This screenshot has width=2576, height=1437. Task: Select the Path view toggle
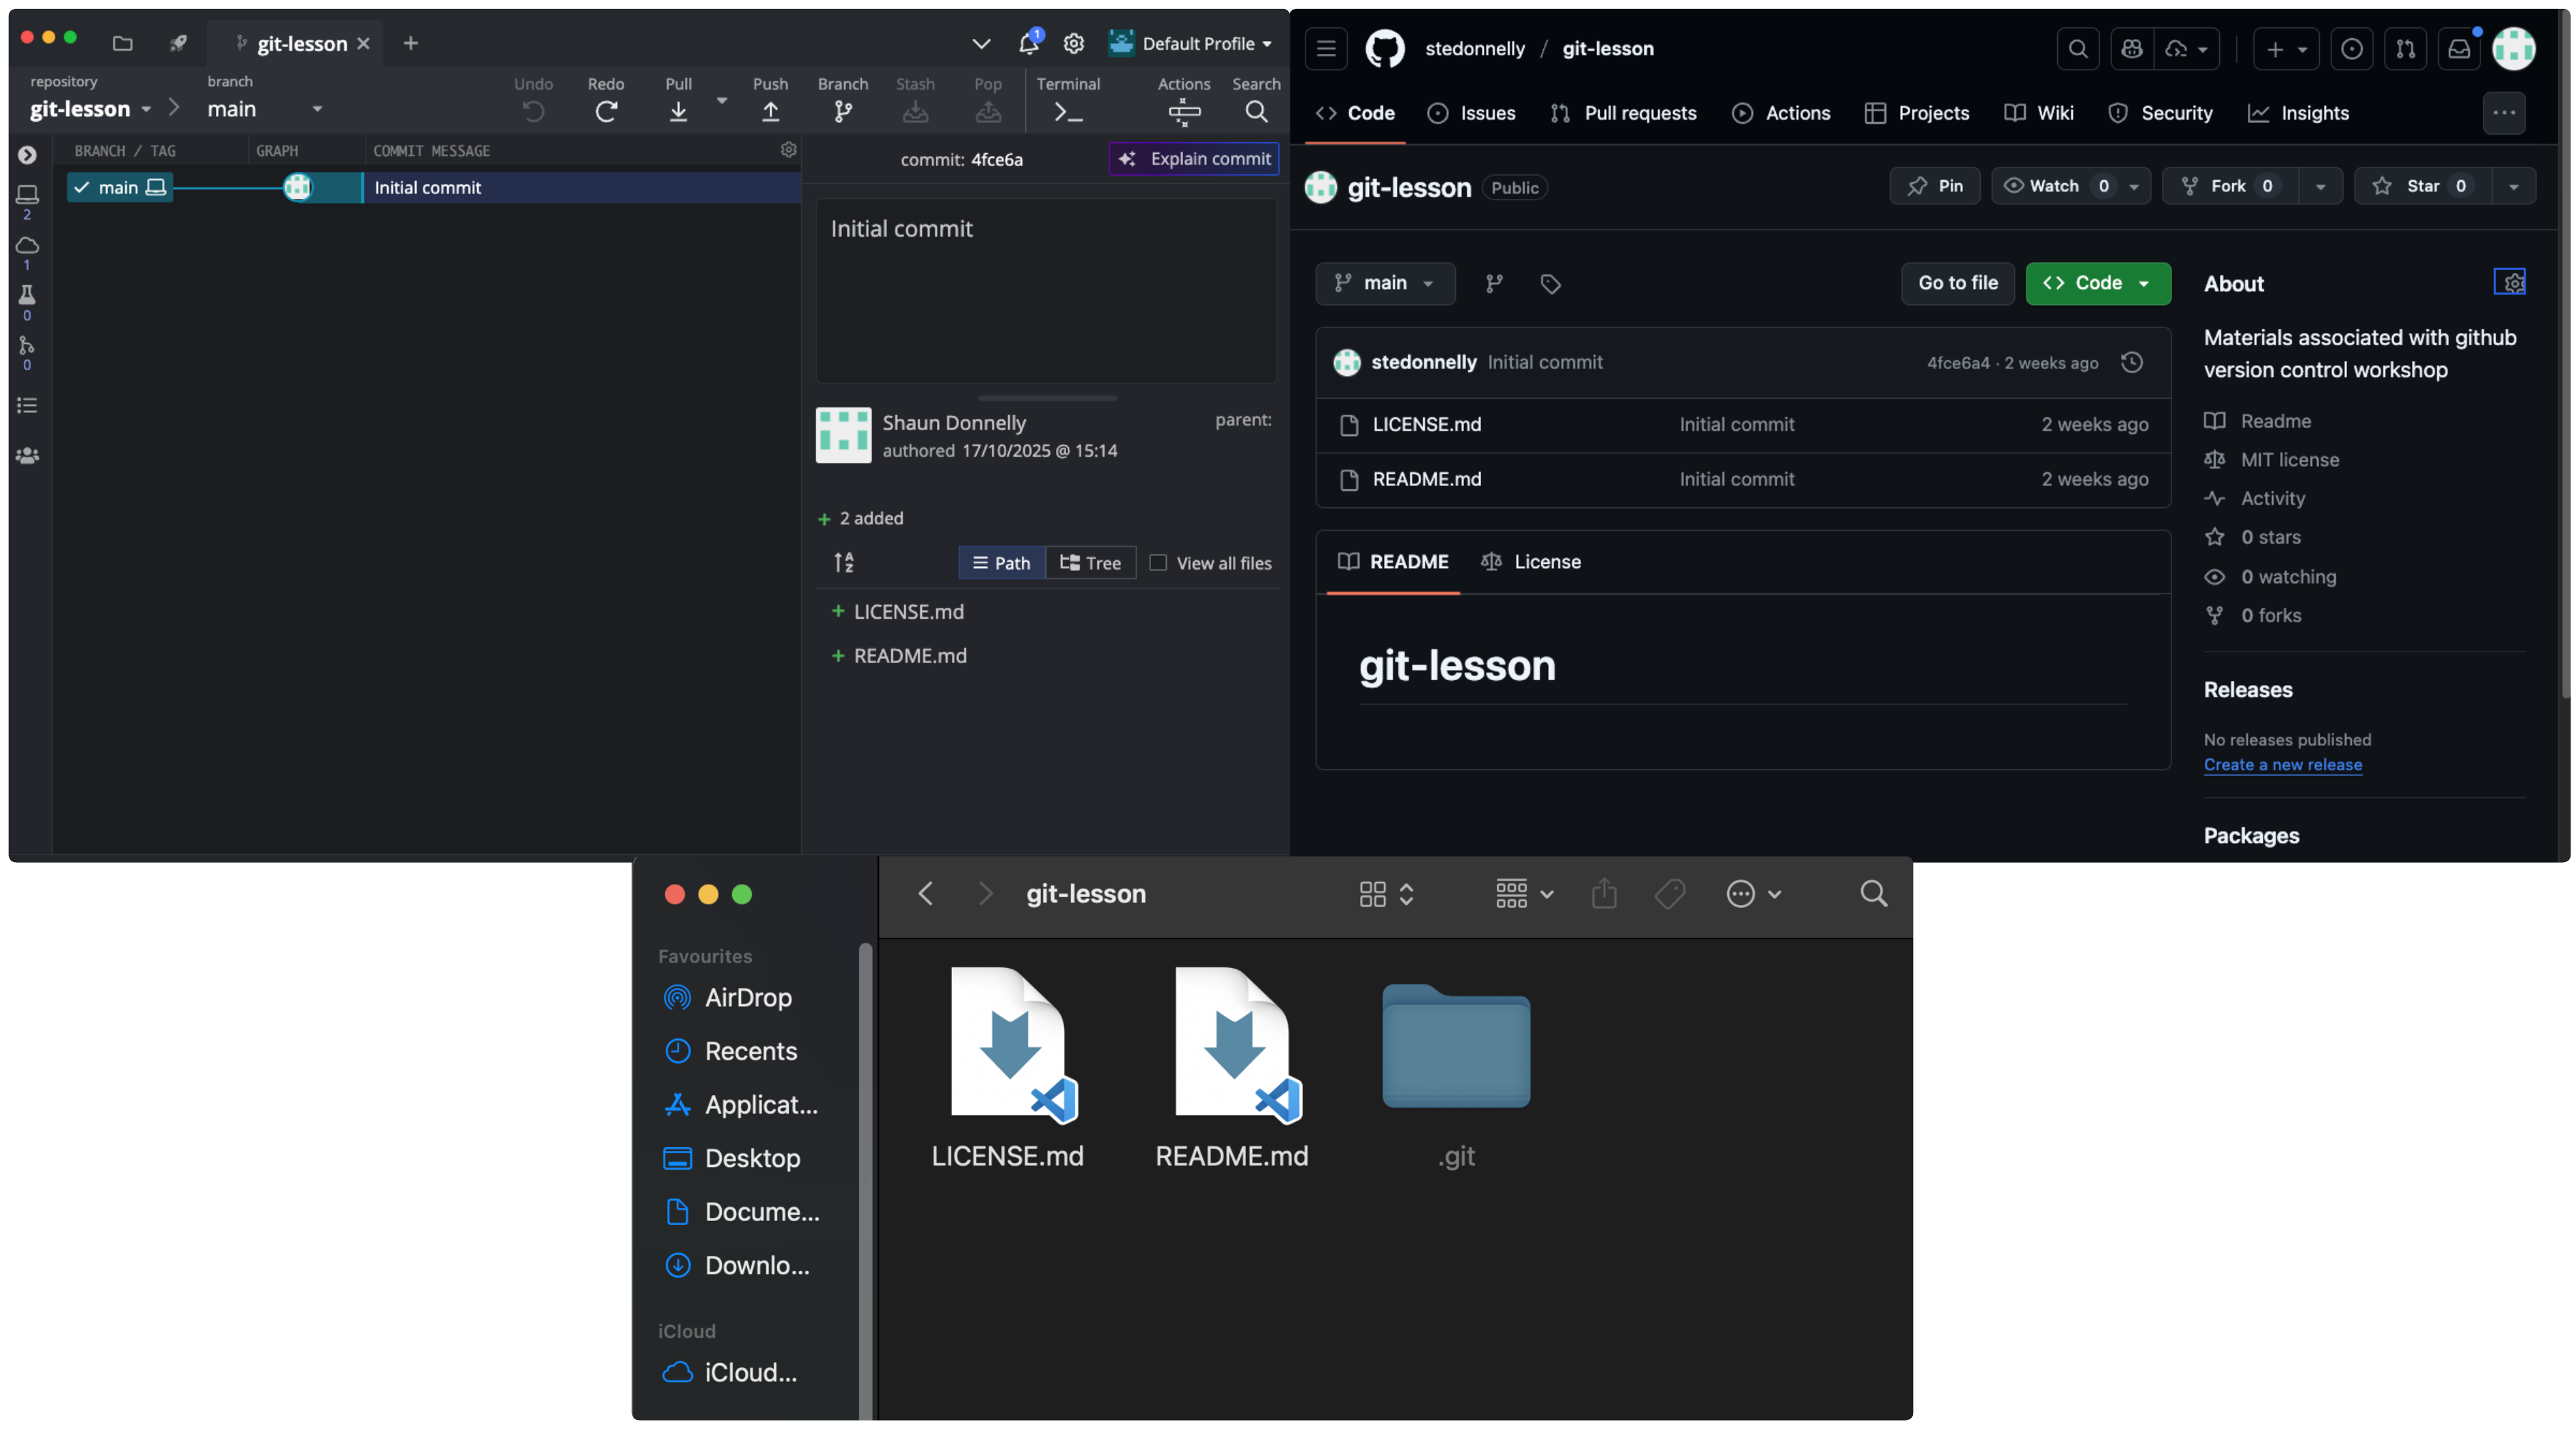1001,563
